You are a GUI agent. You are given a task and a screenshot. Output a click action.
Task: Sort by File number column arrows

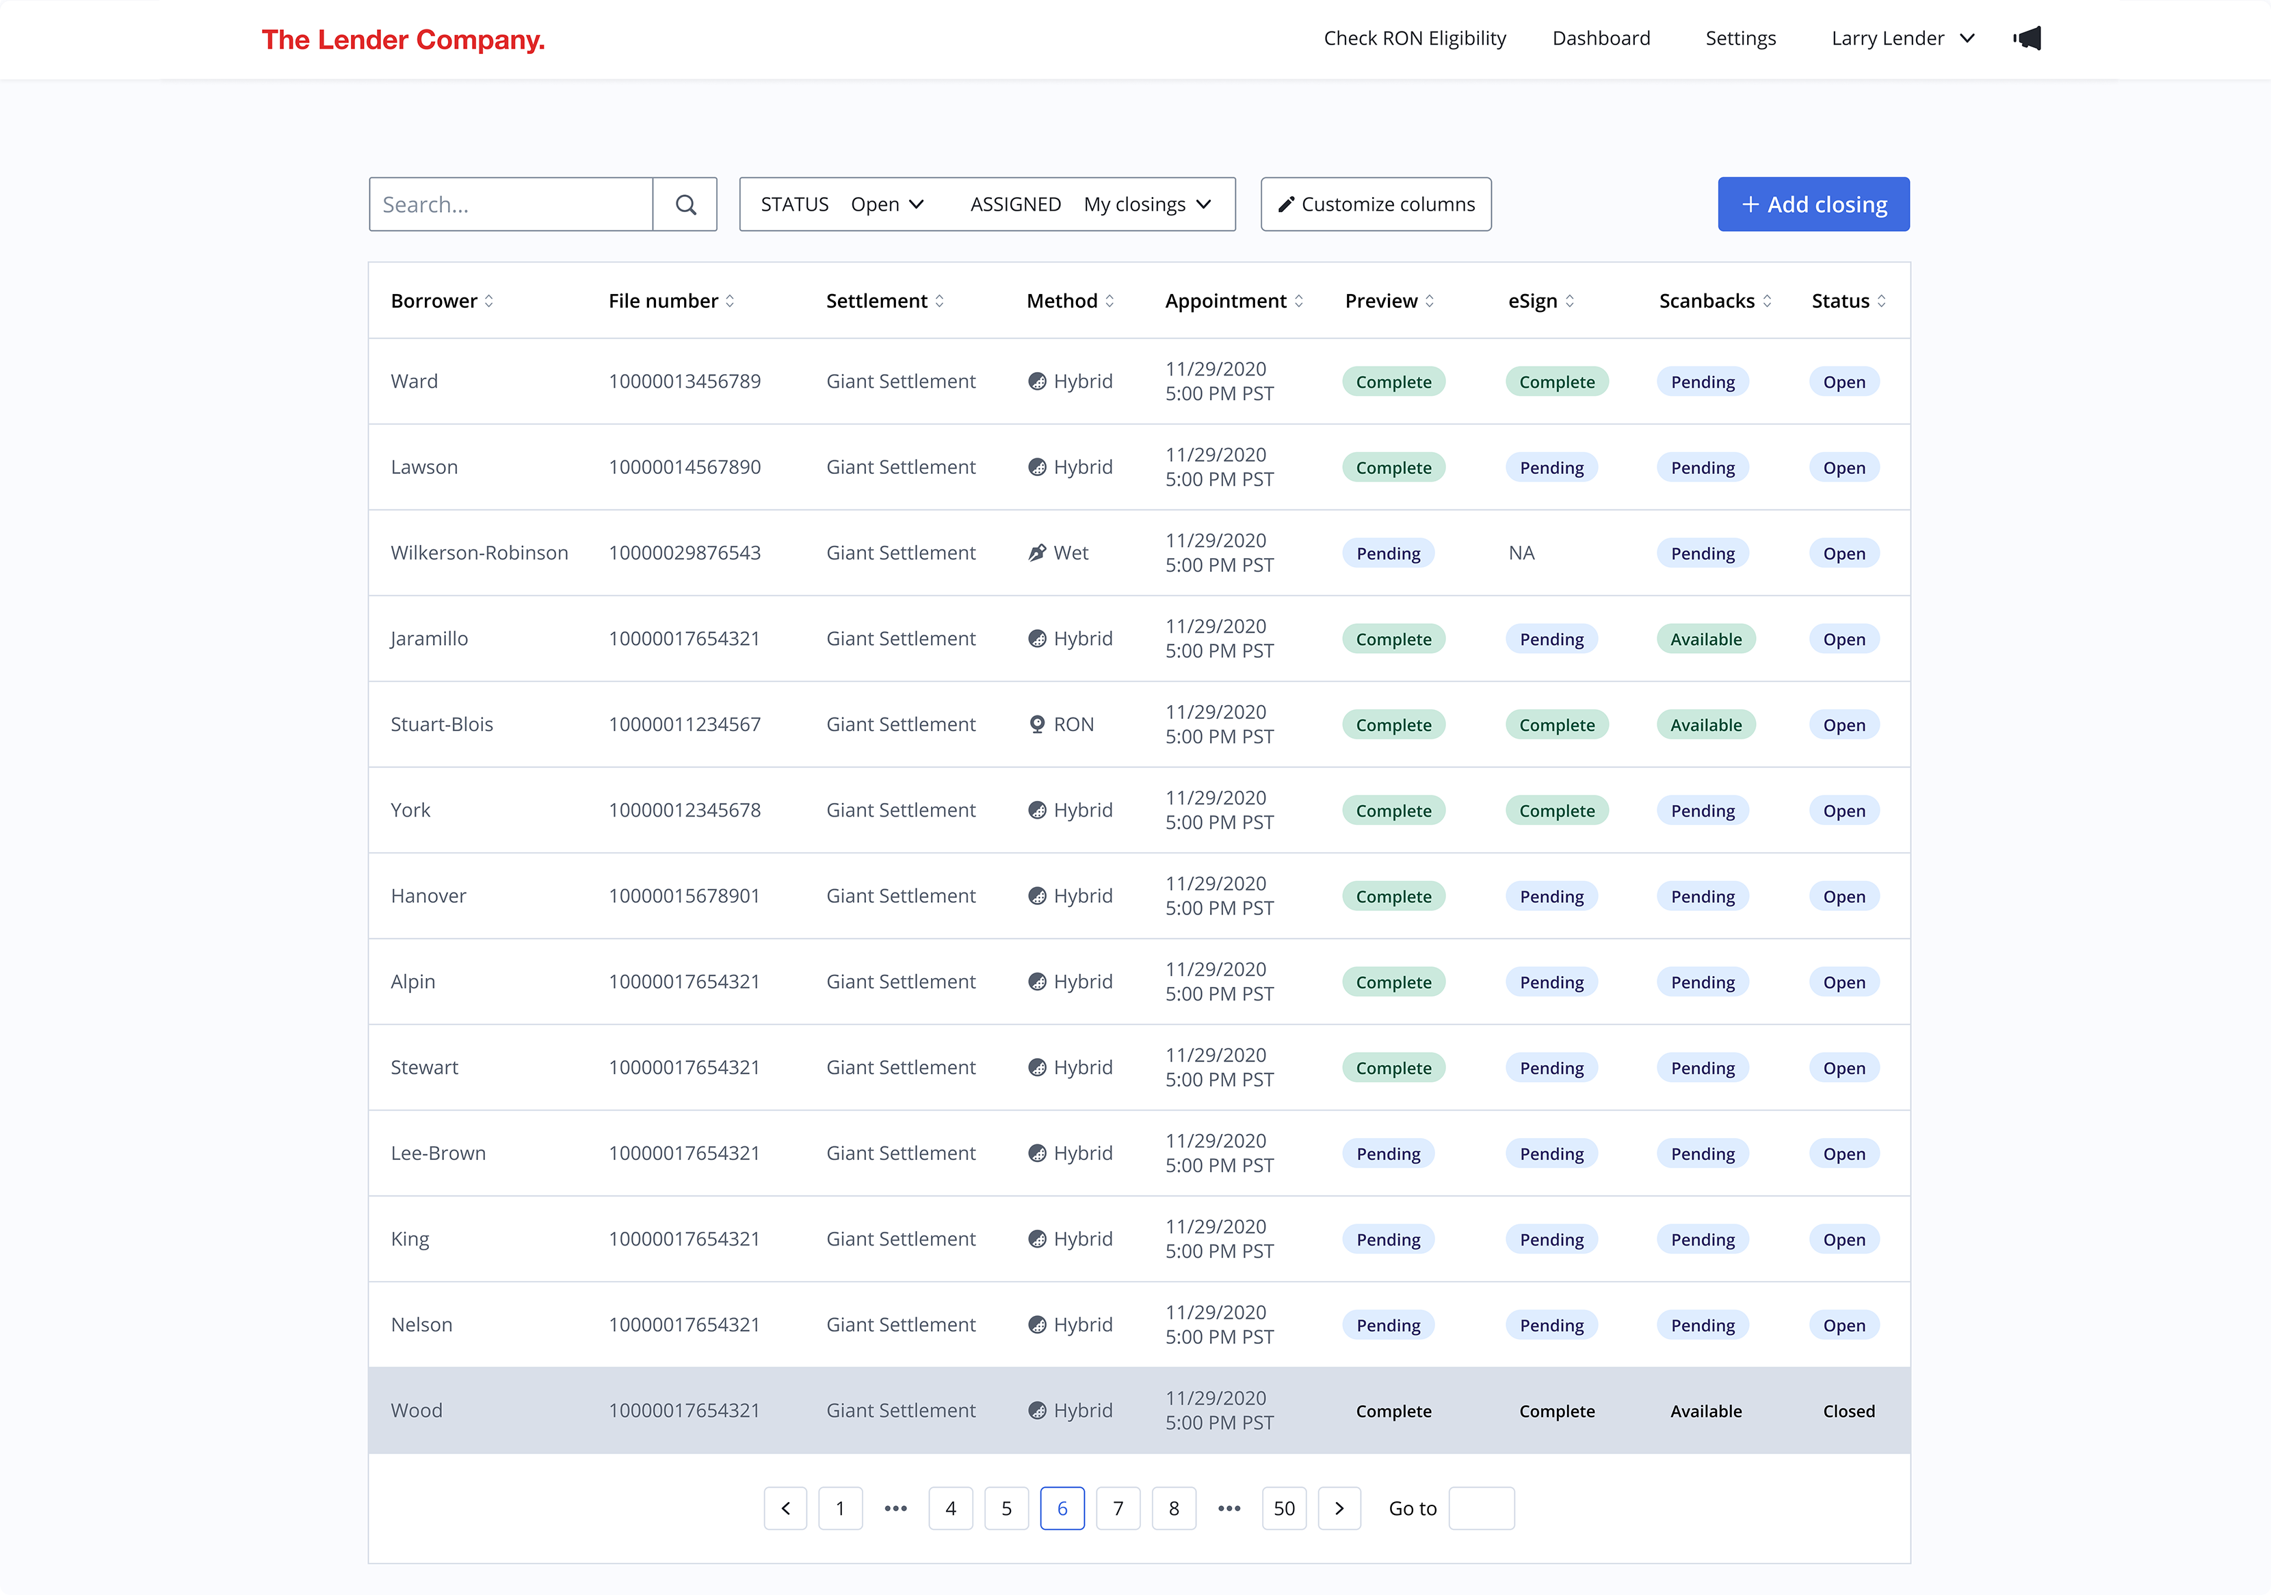coord(730,302)
